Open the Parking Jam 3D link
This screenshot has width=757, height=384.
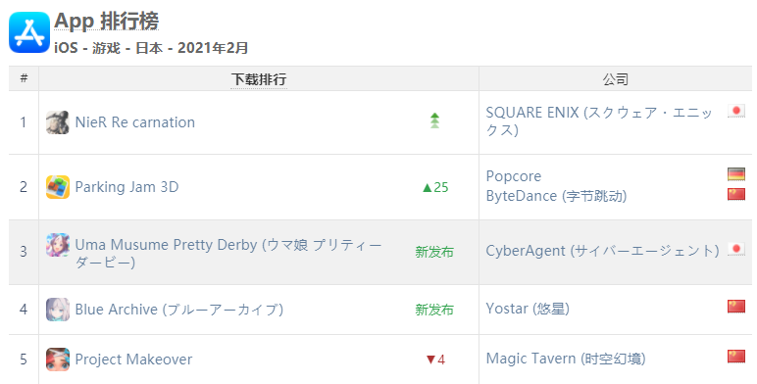point(126,187)
